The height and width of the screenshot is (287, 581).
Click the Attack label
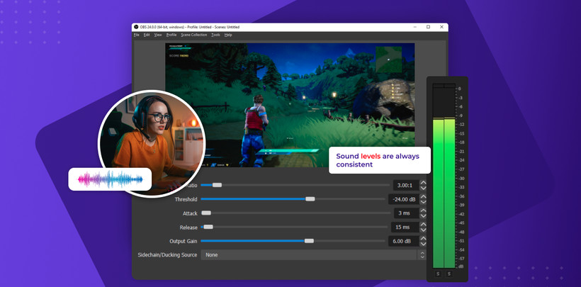point(190,213)
